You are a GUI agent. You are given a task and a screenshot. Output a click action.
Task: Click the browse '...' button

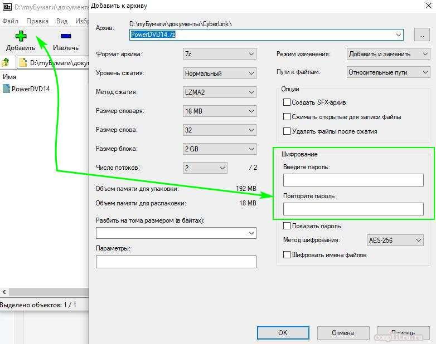click(422, 35)
